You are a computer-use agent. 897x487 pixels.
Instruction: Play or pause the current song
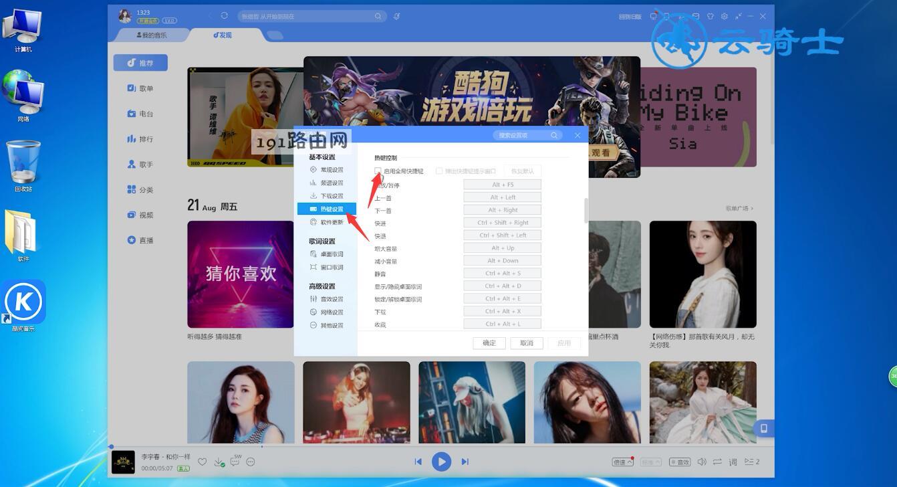441,462
